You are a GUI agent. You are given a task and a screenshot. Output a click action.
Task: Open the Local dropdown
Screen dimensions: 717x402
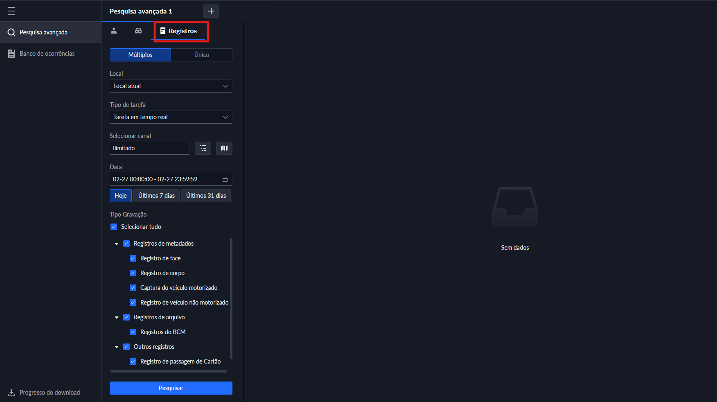click(171, 86)
